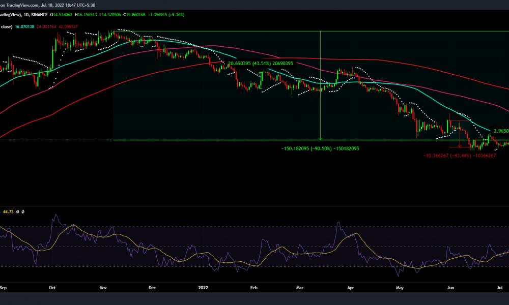Click the Sep label on time axis

pyautogui.click(x=3, y=288)
